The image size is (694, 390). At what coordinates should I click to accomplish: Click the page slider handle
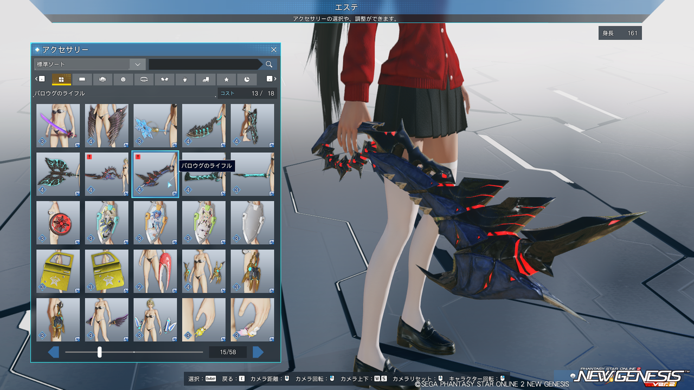[x=100, y=352]
